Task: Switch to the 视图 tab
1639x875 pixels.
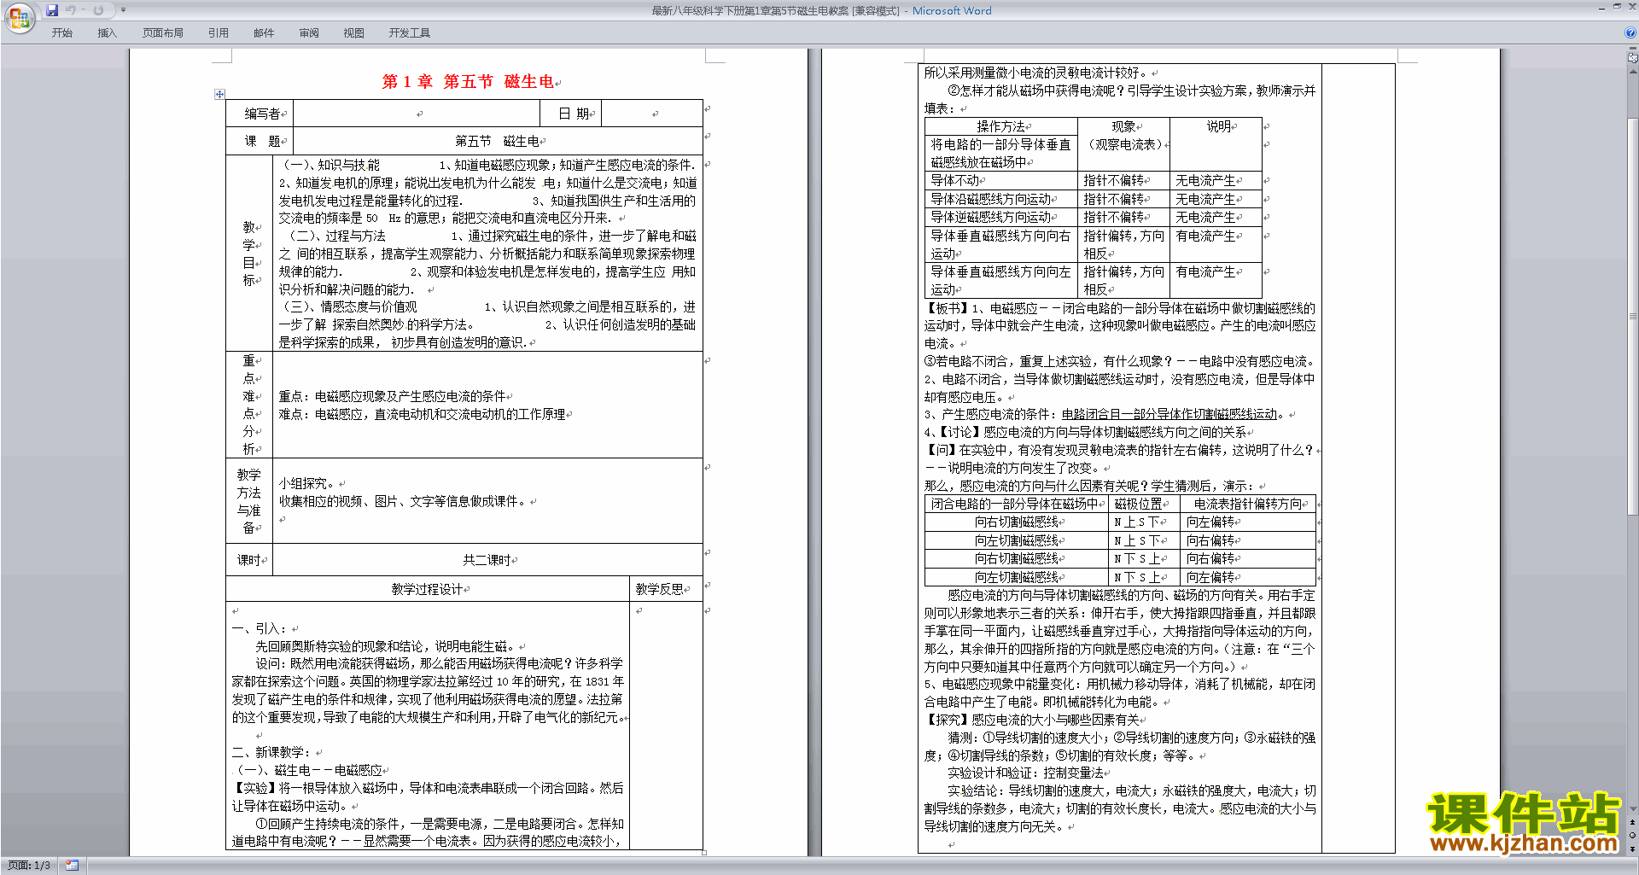Action: (x=354, y=32)
